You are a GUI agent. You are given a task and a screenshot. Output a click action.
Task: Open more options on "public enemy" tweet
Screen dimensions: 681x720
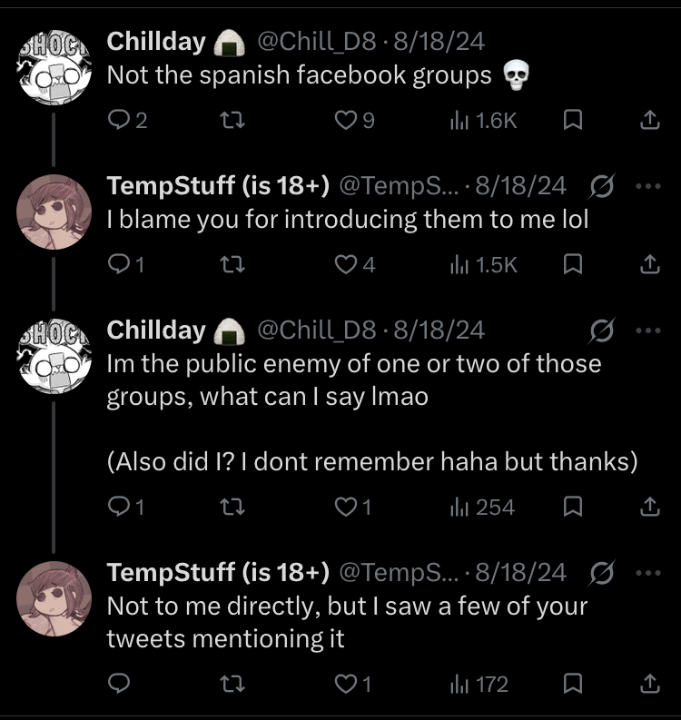tap(648, 330)
